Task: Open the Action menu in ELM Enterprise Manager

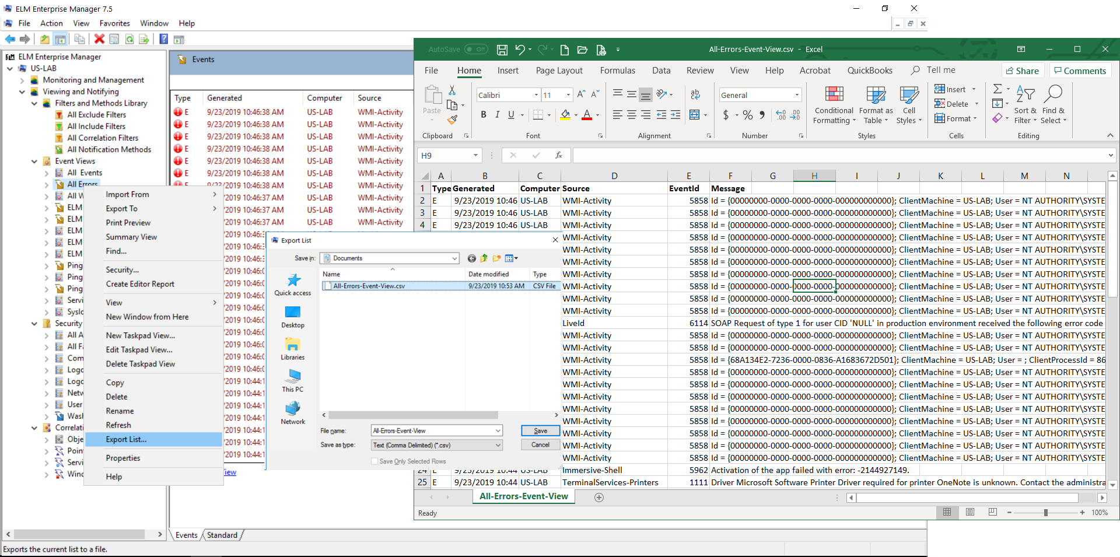Action: tap(51, 23)
